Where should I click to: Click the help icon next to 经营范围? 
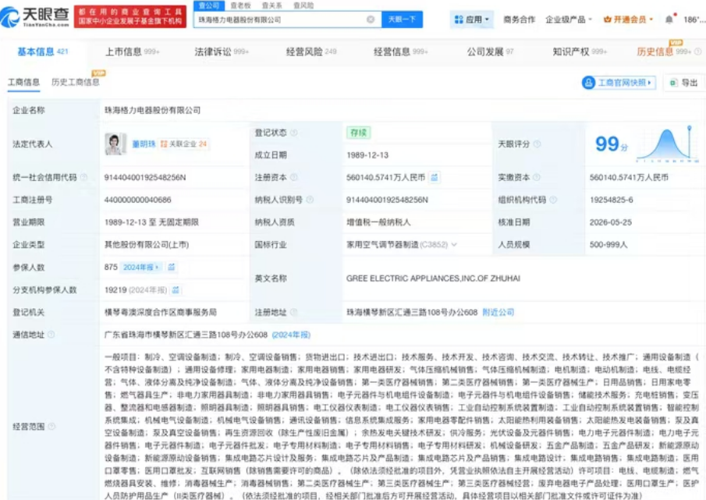coord(51,426)
